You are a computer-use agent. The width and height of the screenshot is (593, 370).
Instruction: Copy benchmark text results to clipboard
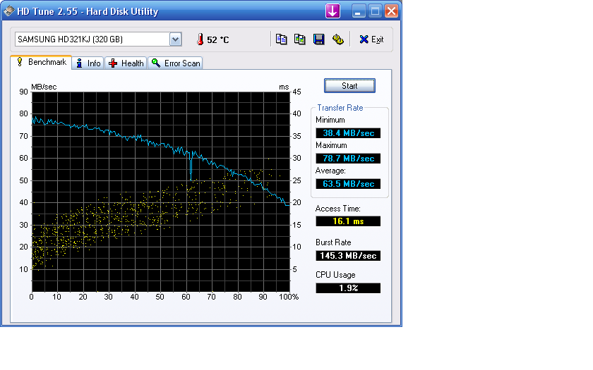[281, 39]
